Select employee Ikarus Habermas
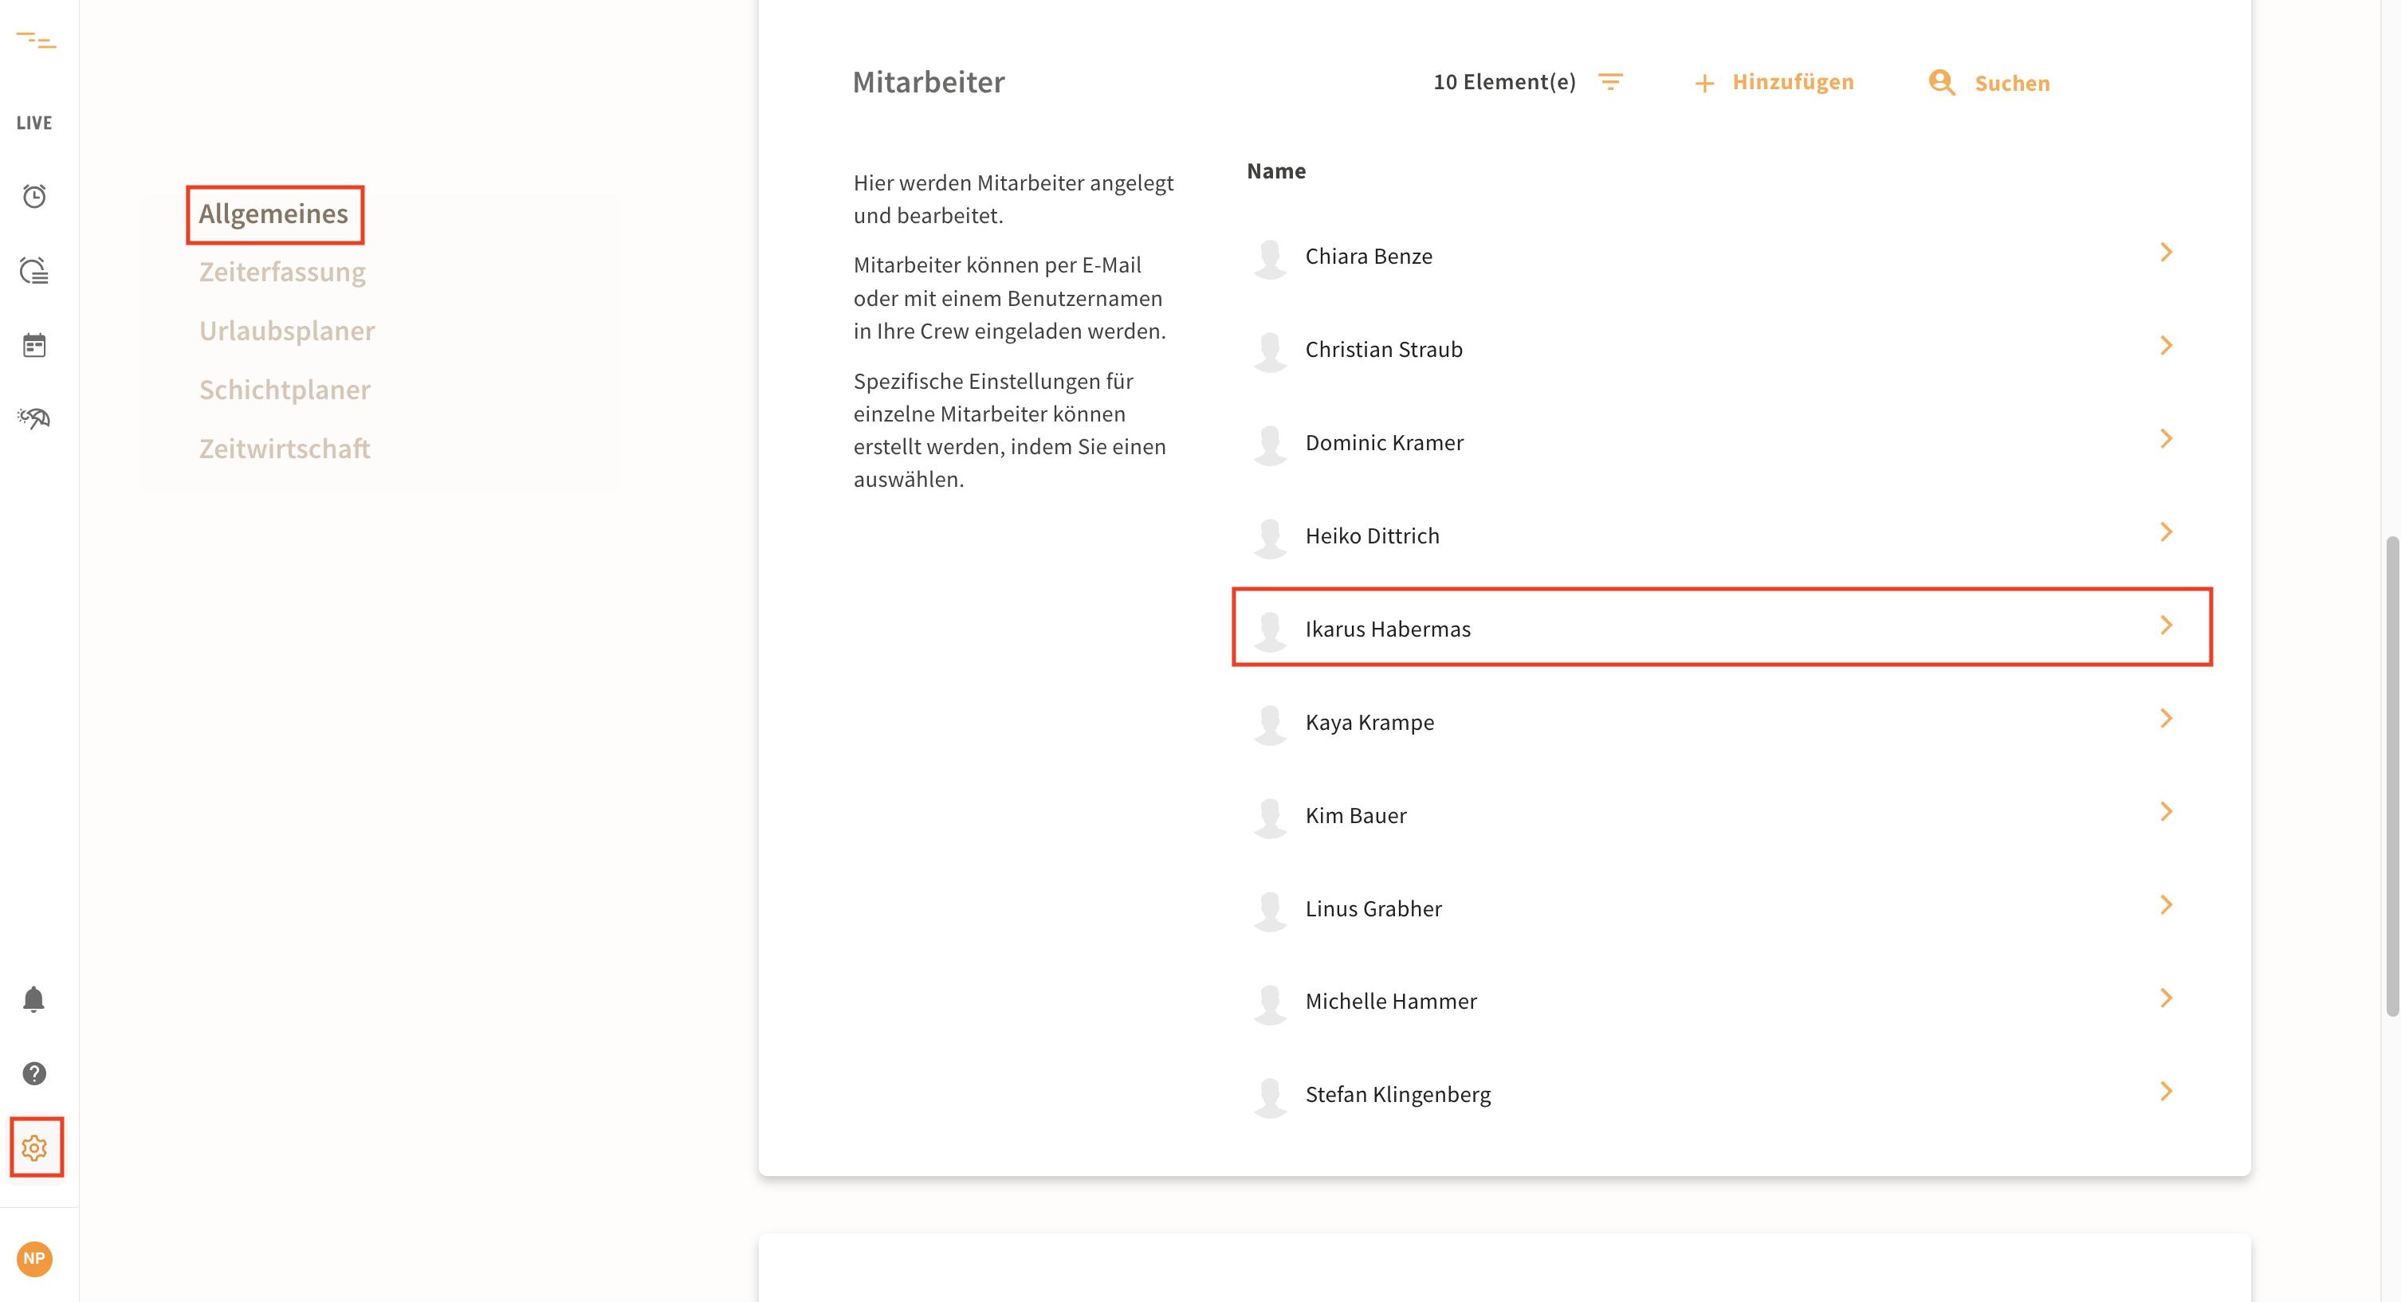2401x1302 pixels. pos(1387,629)
